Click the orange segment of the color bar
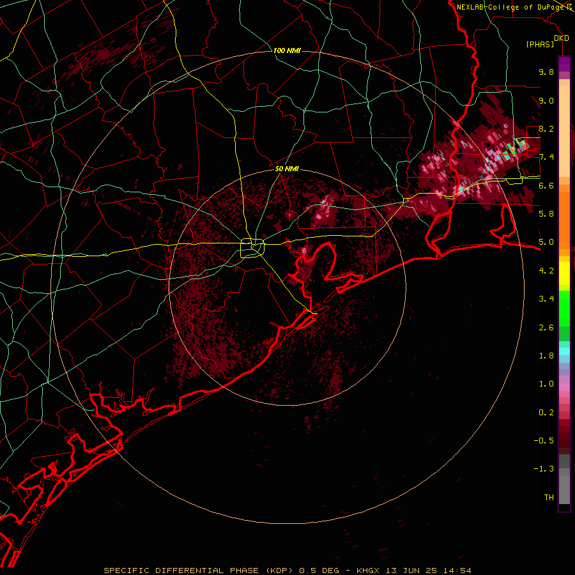Screen dimensions: 575x575 pyautogui.click(x=564, y=218)
